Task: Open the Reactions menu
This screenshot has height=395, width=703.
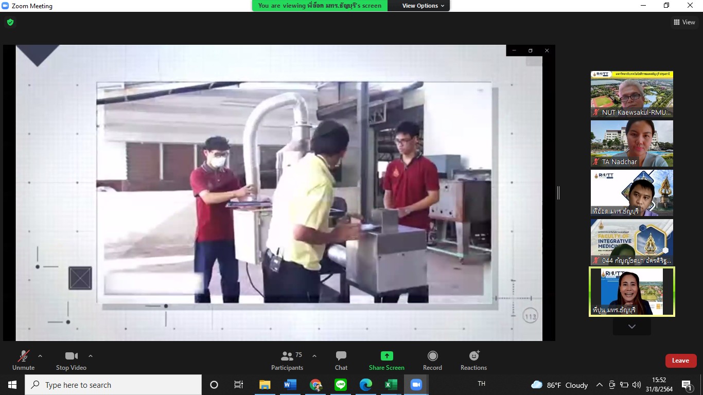Action: [x=473, y=360]
